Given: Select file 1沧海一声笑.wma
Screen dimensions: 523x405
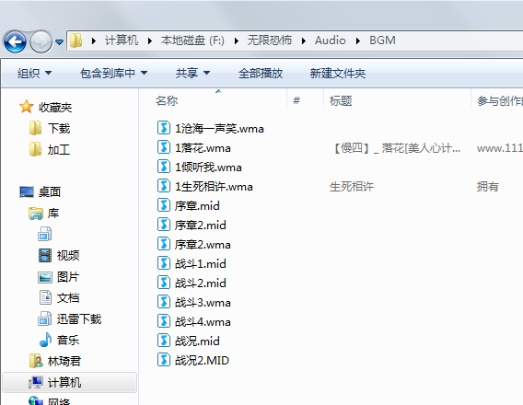Looking at the screenshot, I should 211,128.
